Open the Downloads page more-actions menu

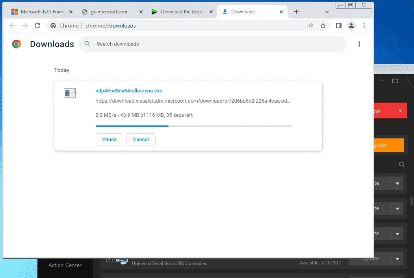tap(359, 44)
